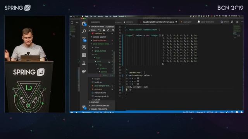Click line number 75 in the gutter
This screenshot has width=248, height=139.
point(120,90)
